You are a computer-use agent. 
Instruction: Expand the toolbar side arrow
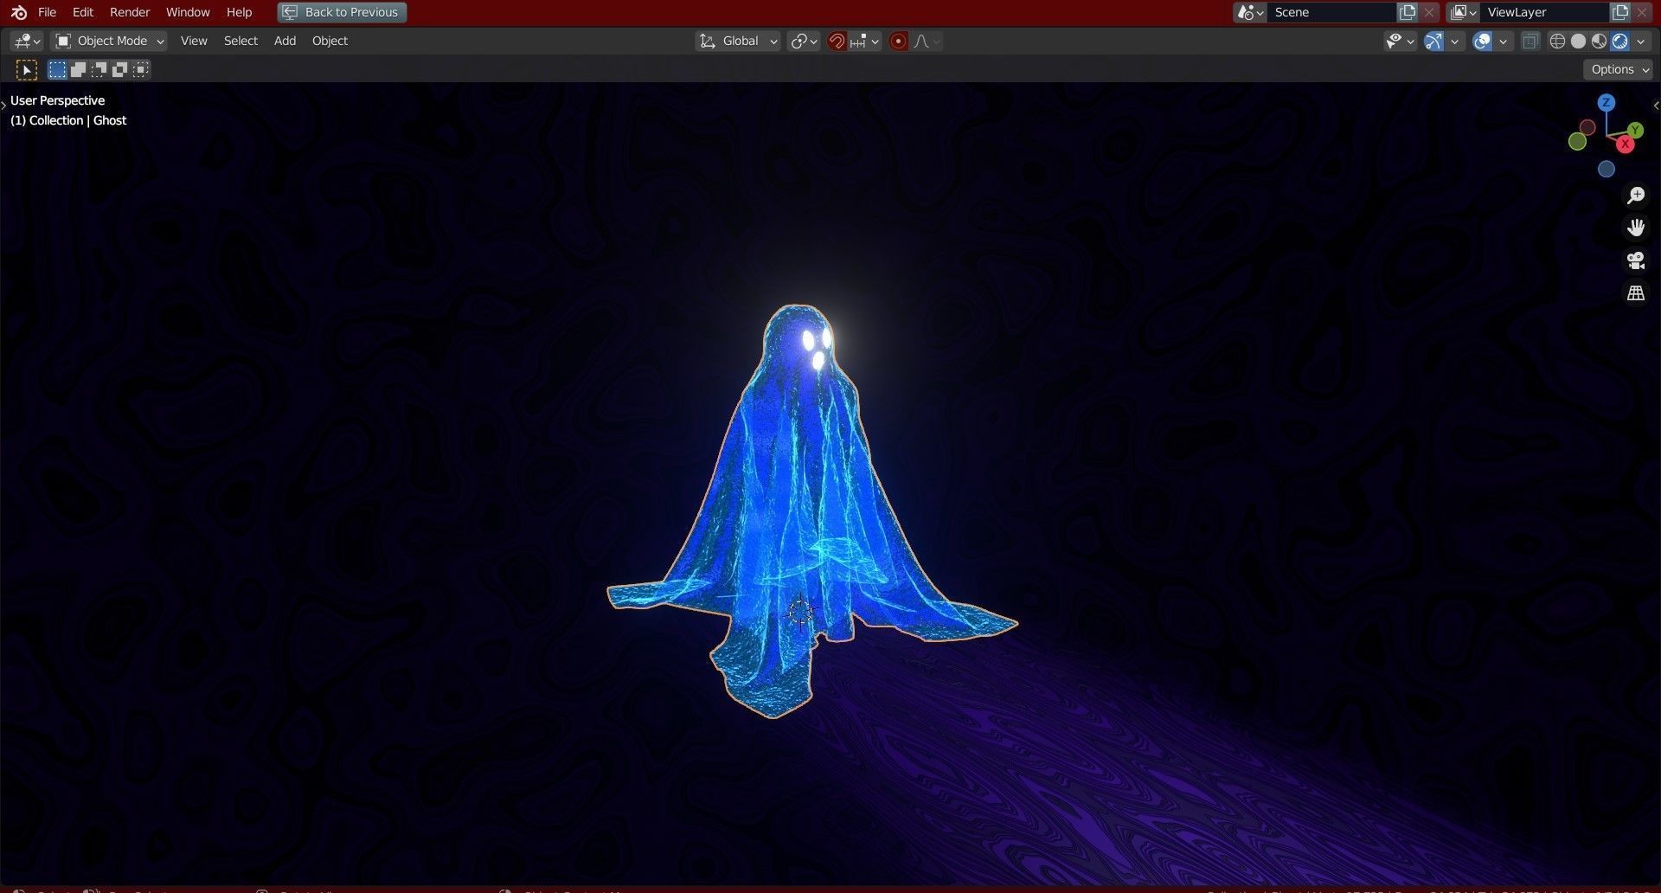click(3, 105)
